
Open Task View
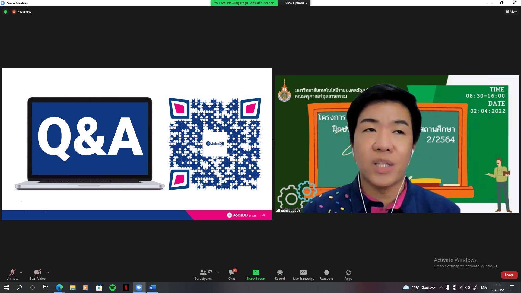(46, 288)
